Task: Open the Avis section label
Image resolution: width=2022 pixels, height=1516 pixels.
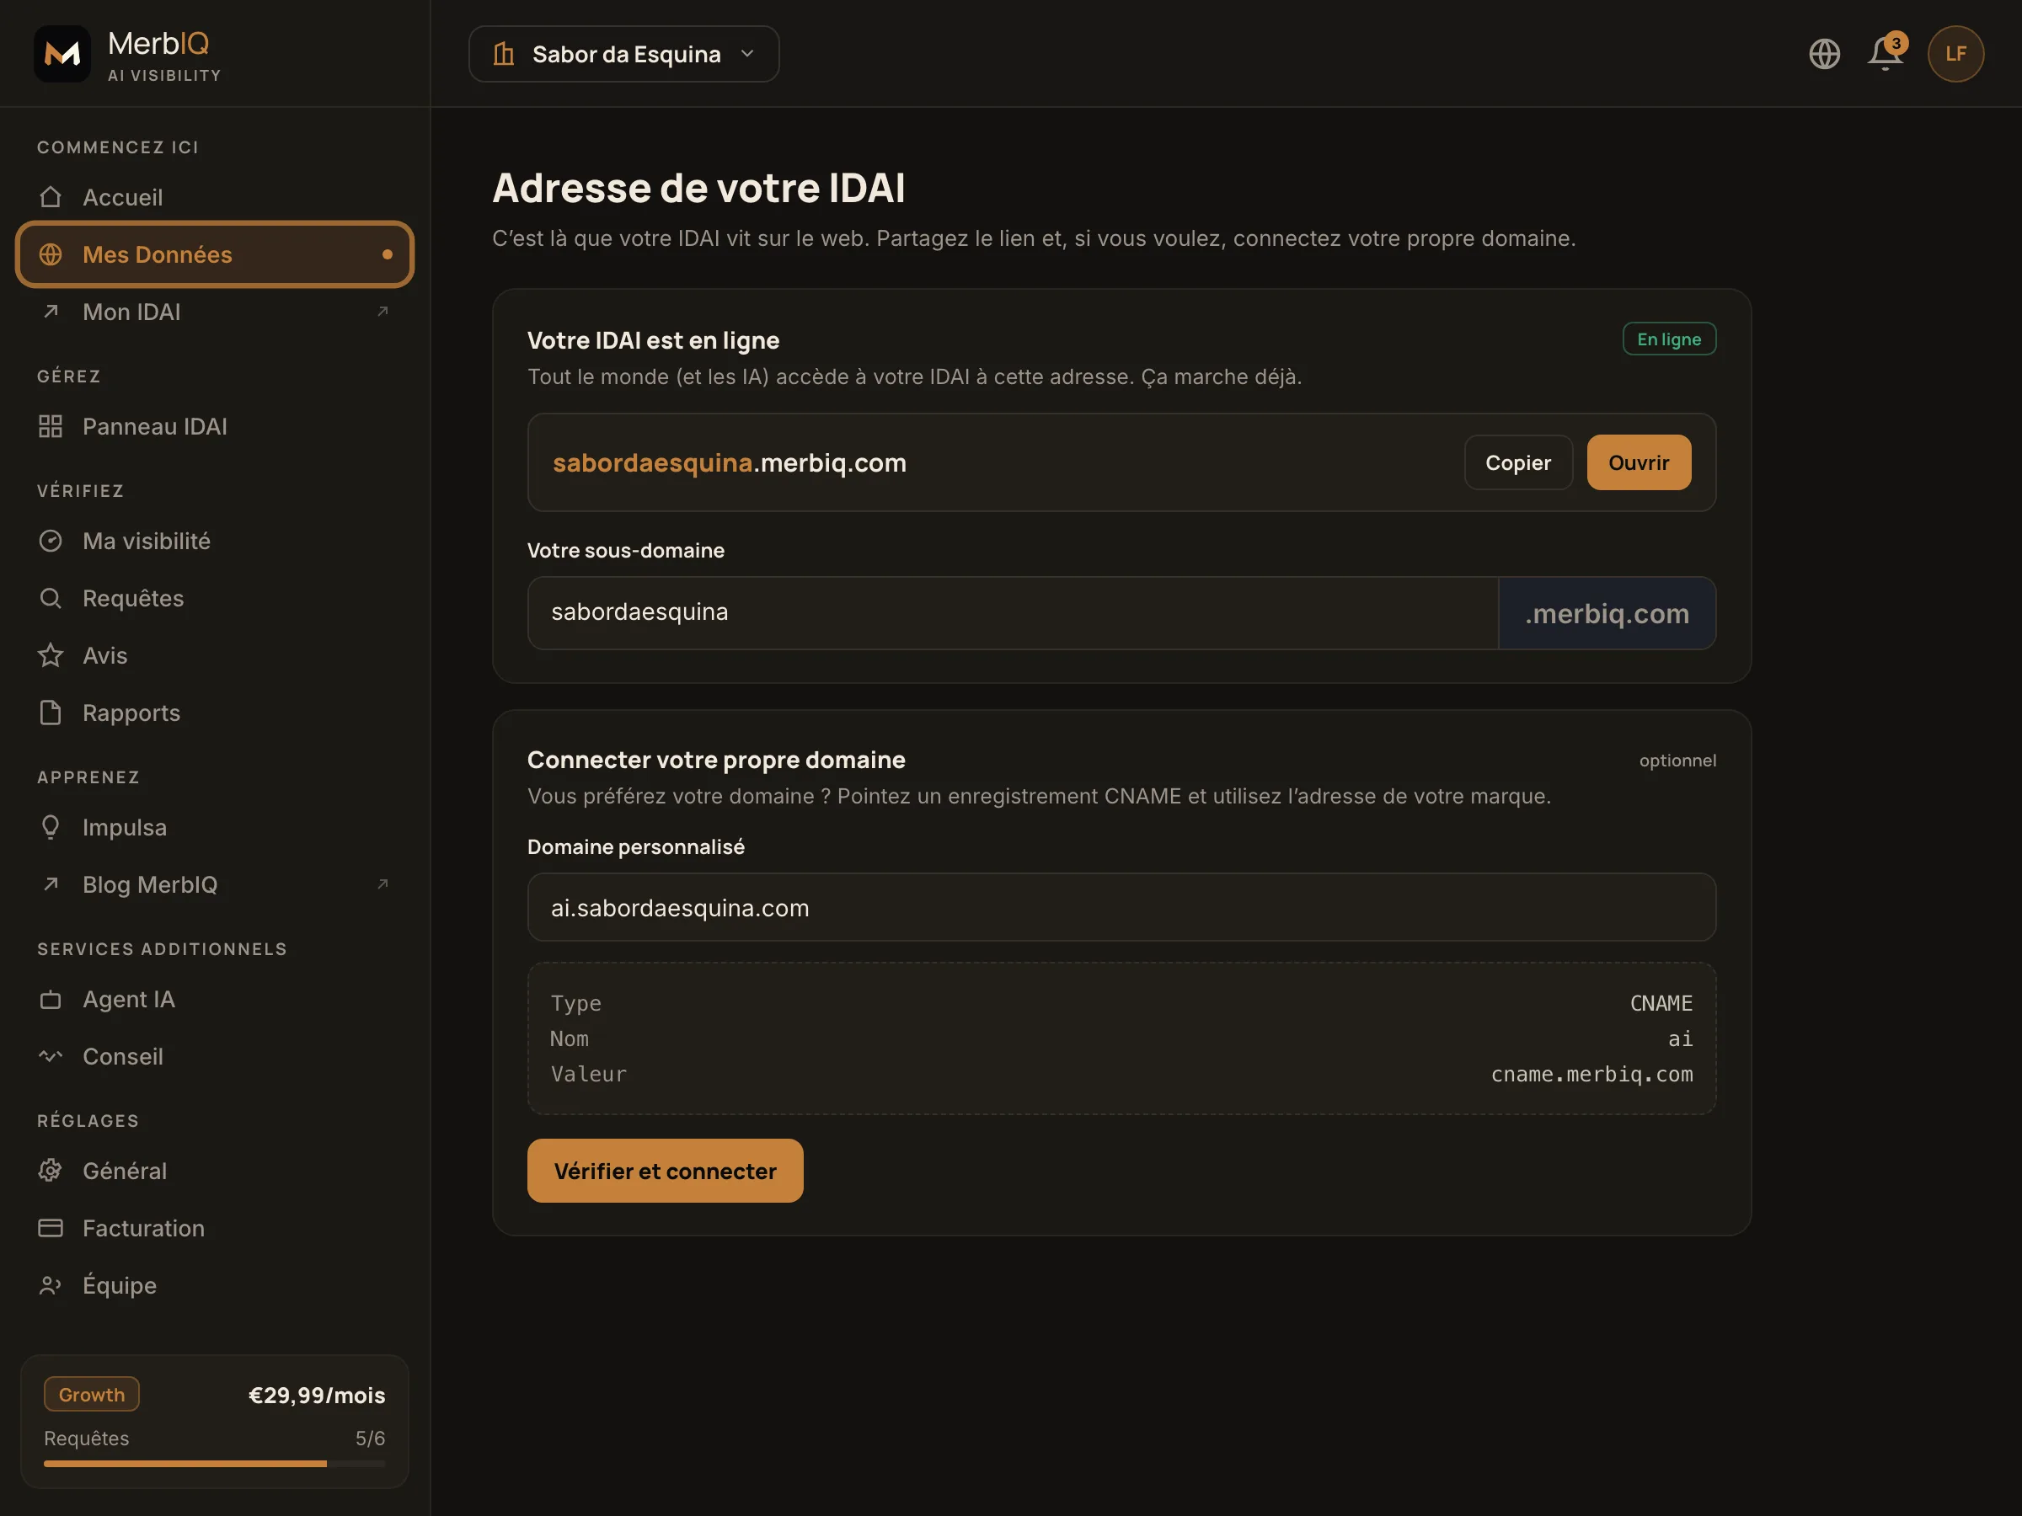Action: coord(105,655)
